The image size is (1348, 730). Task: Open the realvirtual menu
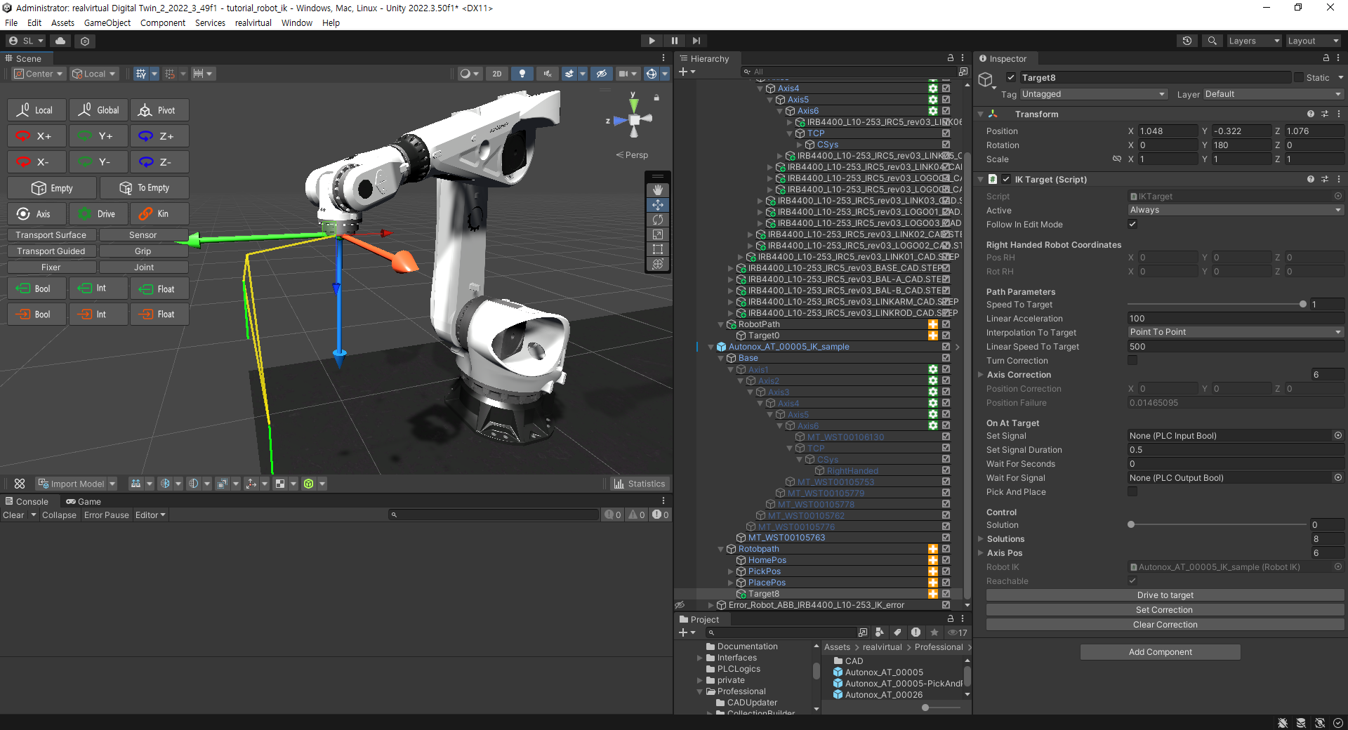coord(253,23)
